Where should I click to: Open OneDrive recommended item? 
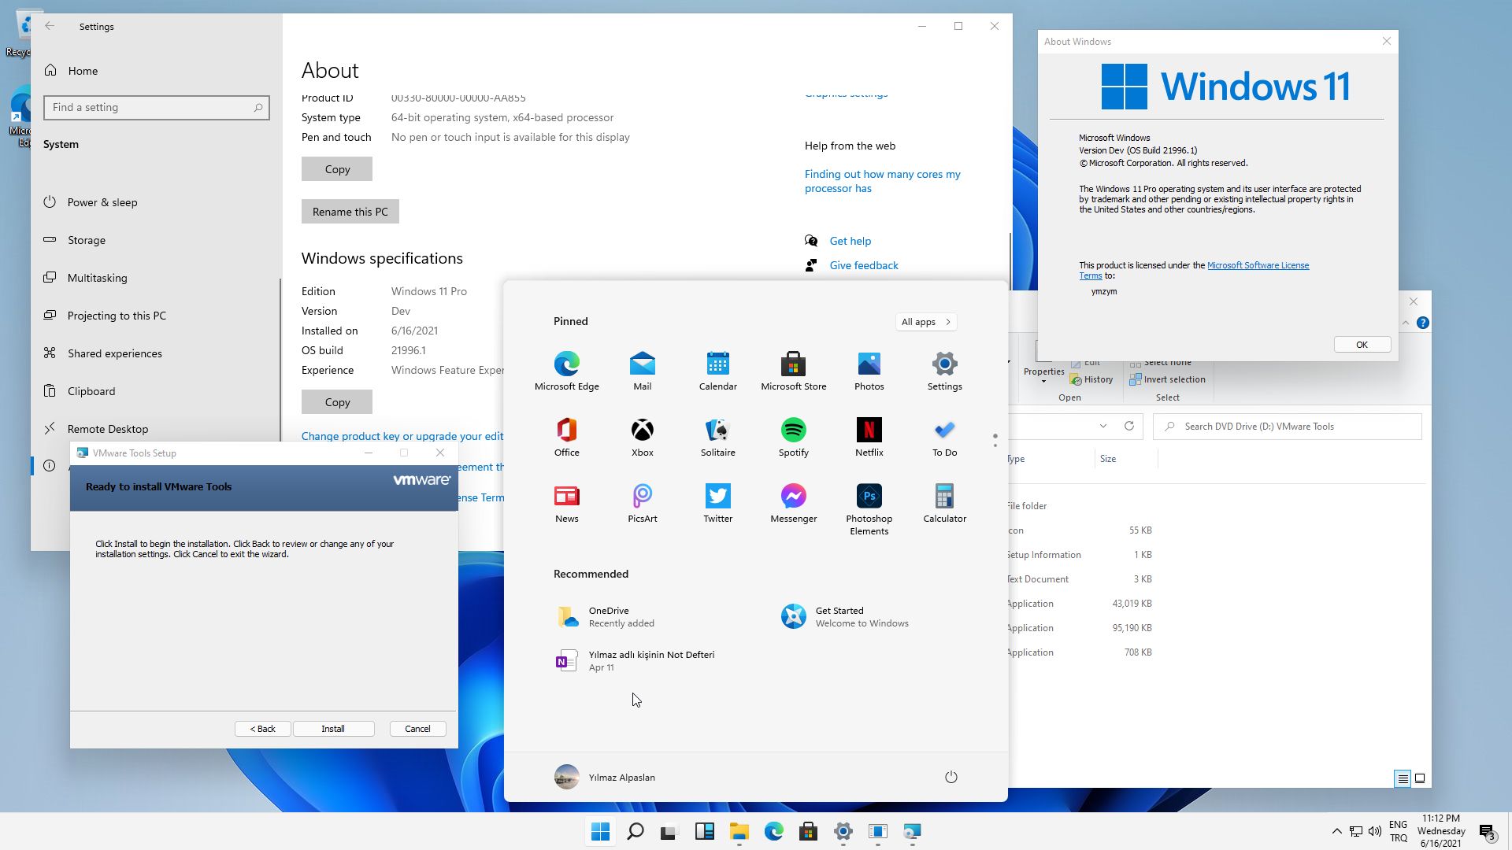click(x=609, y=616)
